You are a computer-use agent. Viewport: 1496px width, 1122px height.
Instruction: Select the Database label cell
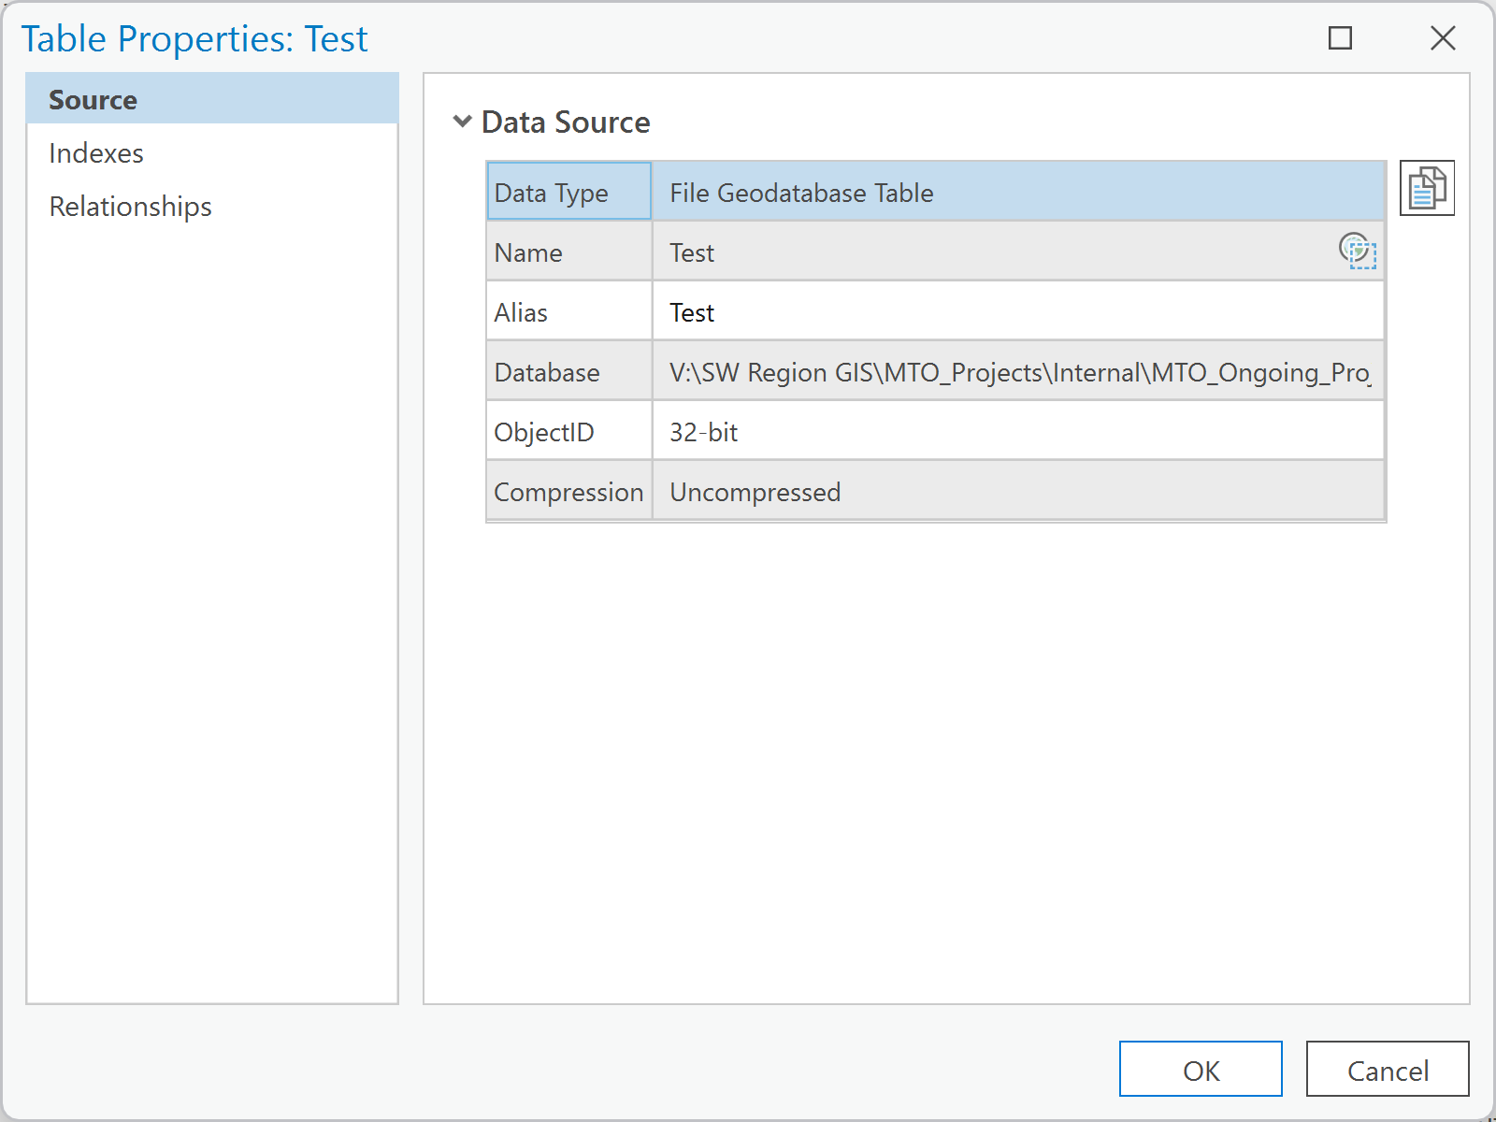(568, 372)
